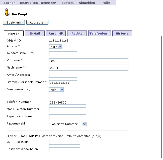The height and width of the screenshot is (160, 163).
Task: Open the Anrede dropdown showing Herr
Action: [x=56, y=47]
